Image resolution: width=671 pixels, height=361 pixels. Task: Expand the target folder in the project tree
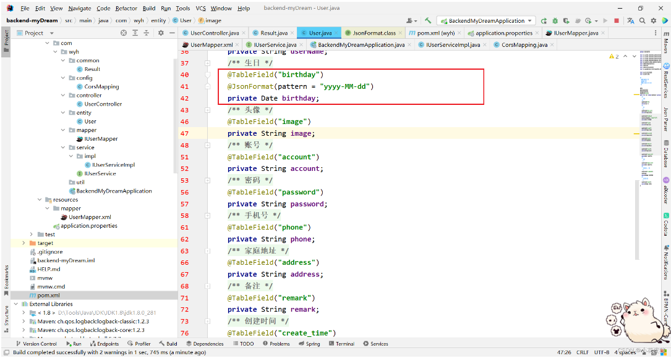click(24, 243)
